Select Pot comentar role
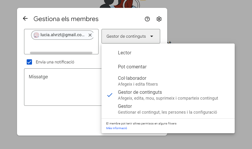 tap(168, 67)
